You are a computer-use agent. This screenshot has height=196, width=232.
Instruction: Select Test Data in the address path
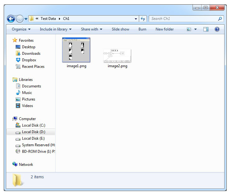[x=48, y=19]
